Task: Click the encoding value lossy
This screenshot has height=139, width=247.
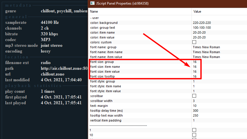Action: (46, 51)
